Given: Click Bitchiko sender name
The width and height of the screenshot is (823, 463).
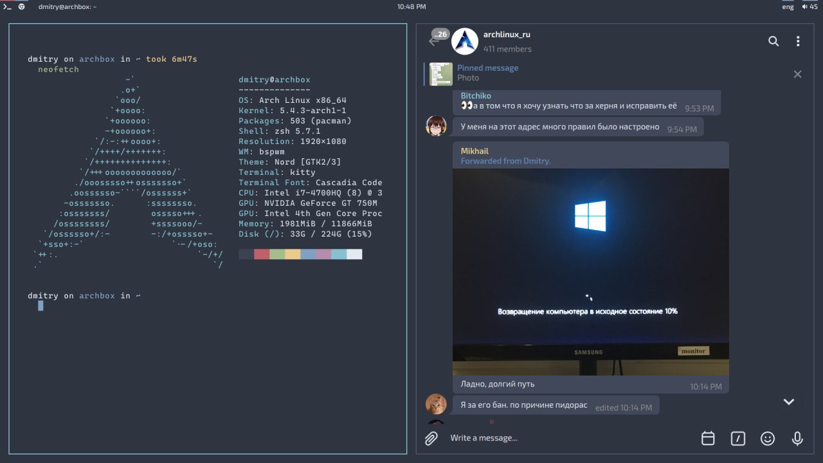Looking at the screenshot, I should [476, 96].
